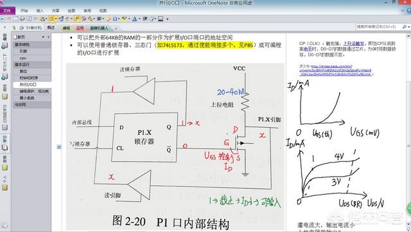Switch to the 插入 ribbon tab
The height and width of the screenshot is (232, 411).
point(40,11)
